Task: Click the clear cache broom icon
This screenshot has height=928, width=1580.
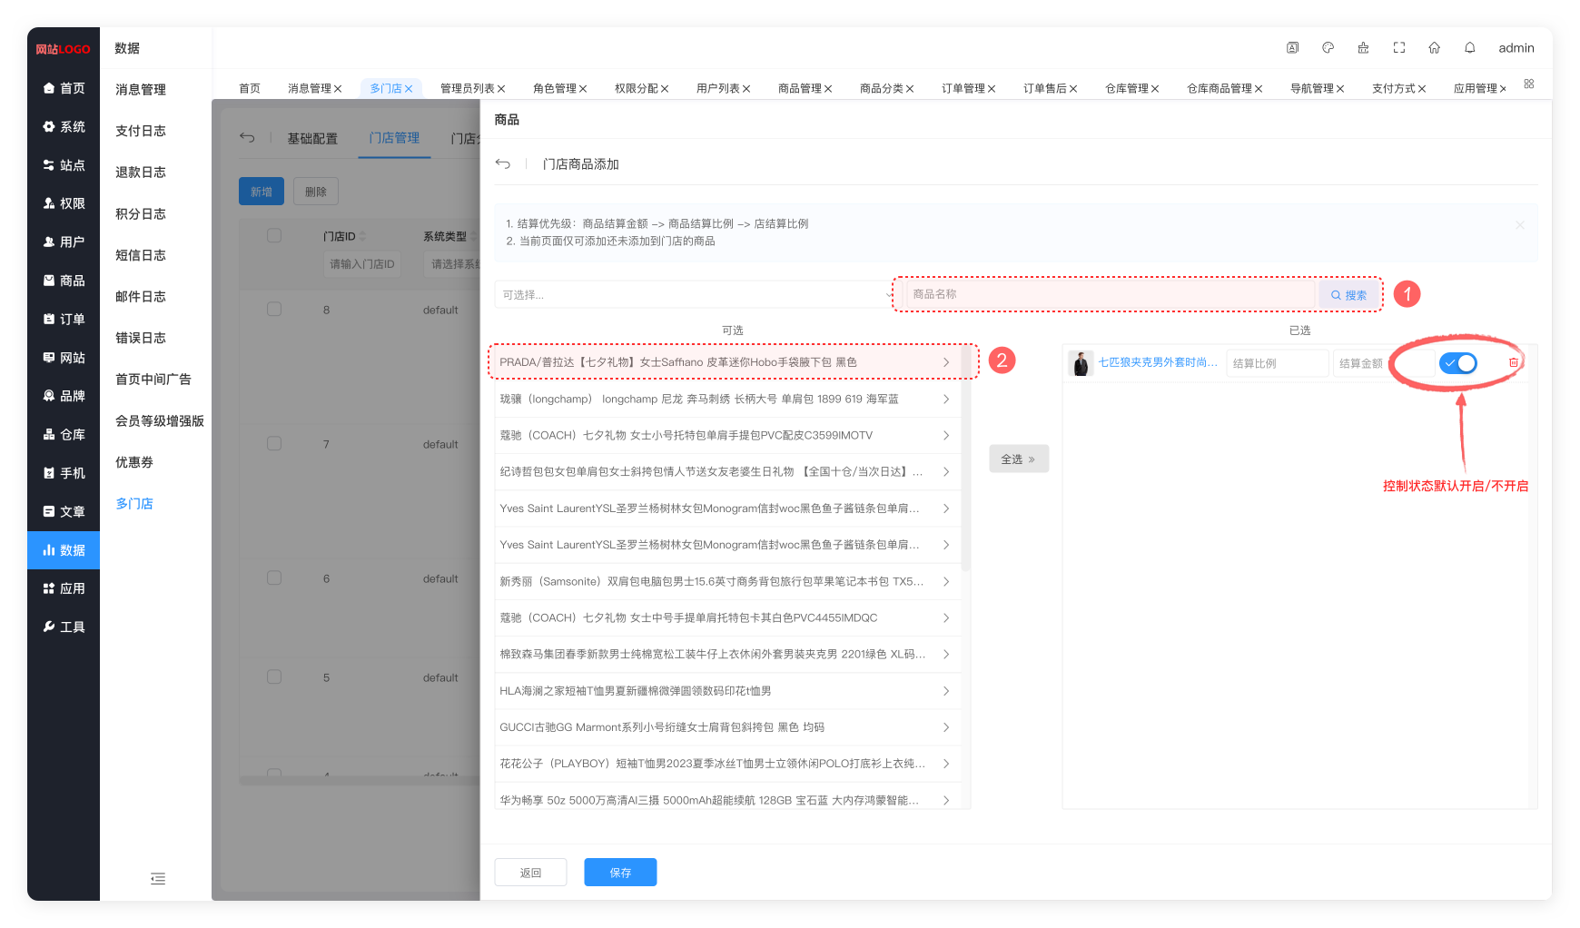Action: point(1363,48)
